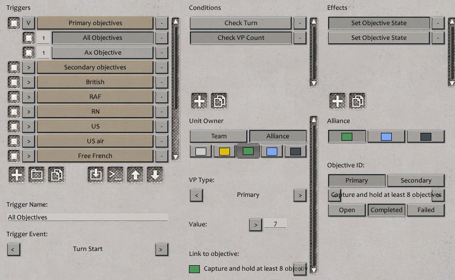The width and height of the screenshot is (455, 280).
Task: Choose light blue Alliance swatch in Effects
Action: (x=386, y=136)
